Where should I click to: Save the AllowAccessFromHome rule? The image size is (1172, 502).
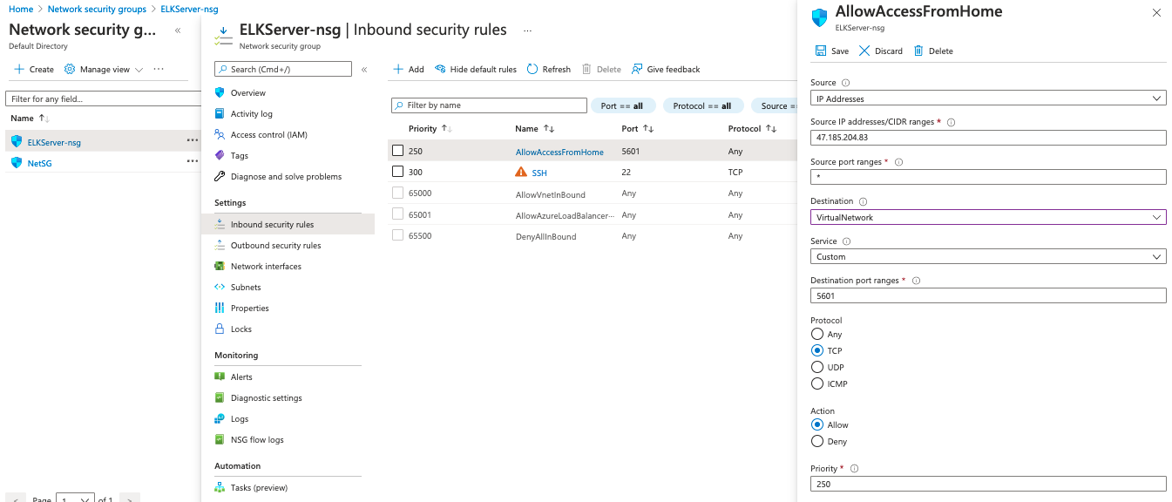(x=831, y=51)
